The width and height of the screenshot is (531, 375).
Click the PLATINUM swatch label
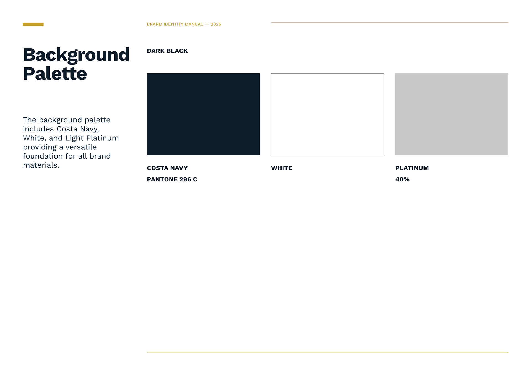412,168
